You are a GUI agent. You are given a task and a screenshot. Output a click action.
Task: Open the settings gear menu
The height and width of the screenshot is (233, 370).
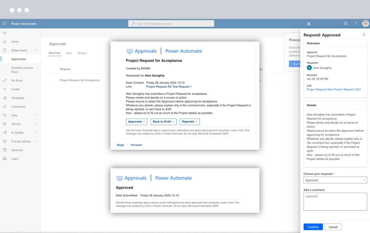point(345,23)
